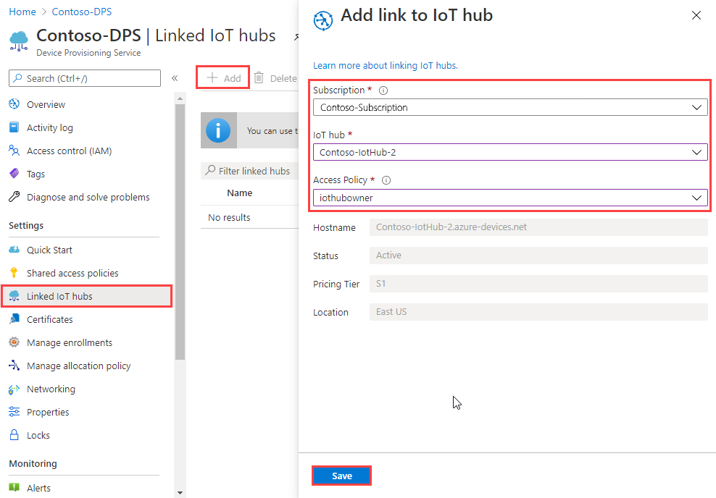The height and width of the screenshot is (498, 716).
Task: Click the sidebar Search (Ctrl+/) field
Action: click(85, 78)
